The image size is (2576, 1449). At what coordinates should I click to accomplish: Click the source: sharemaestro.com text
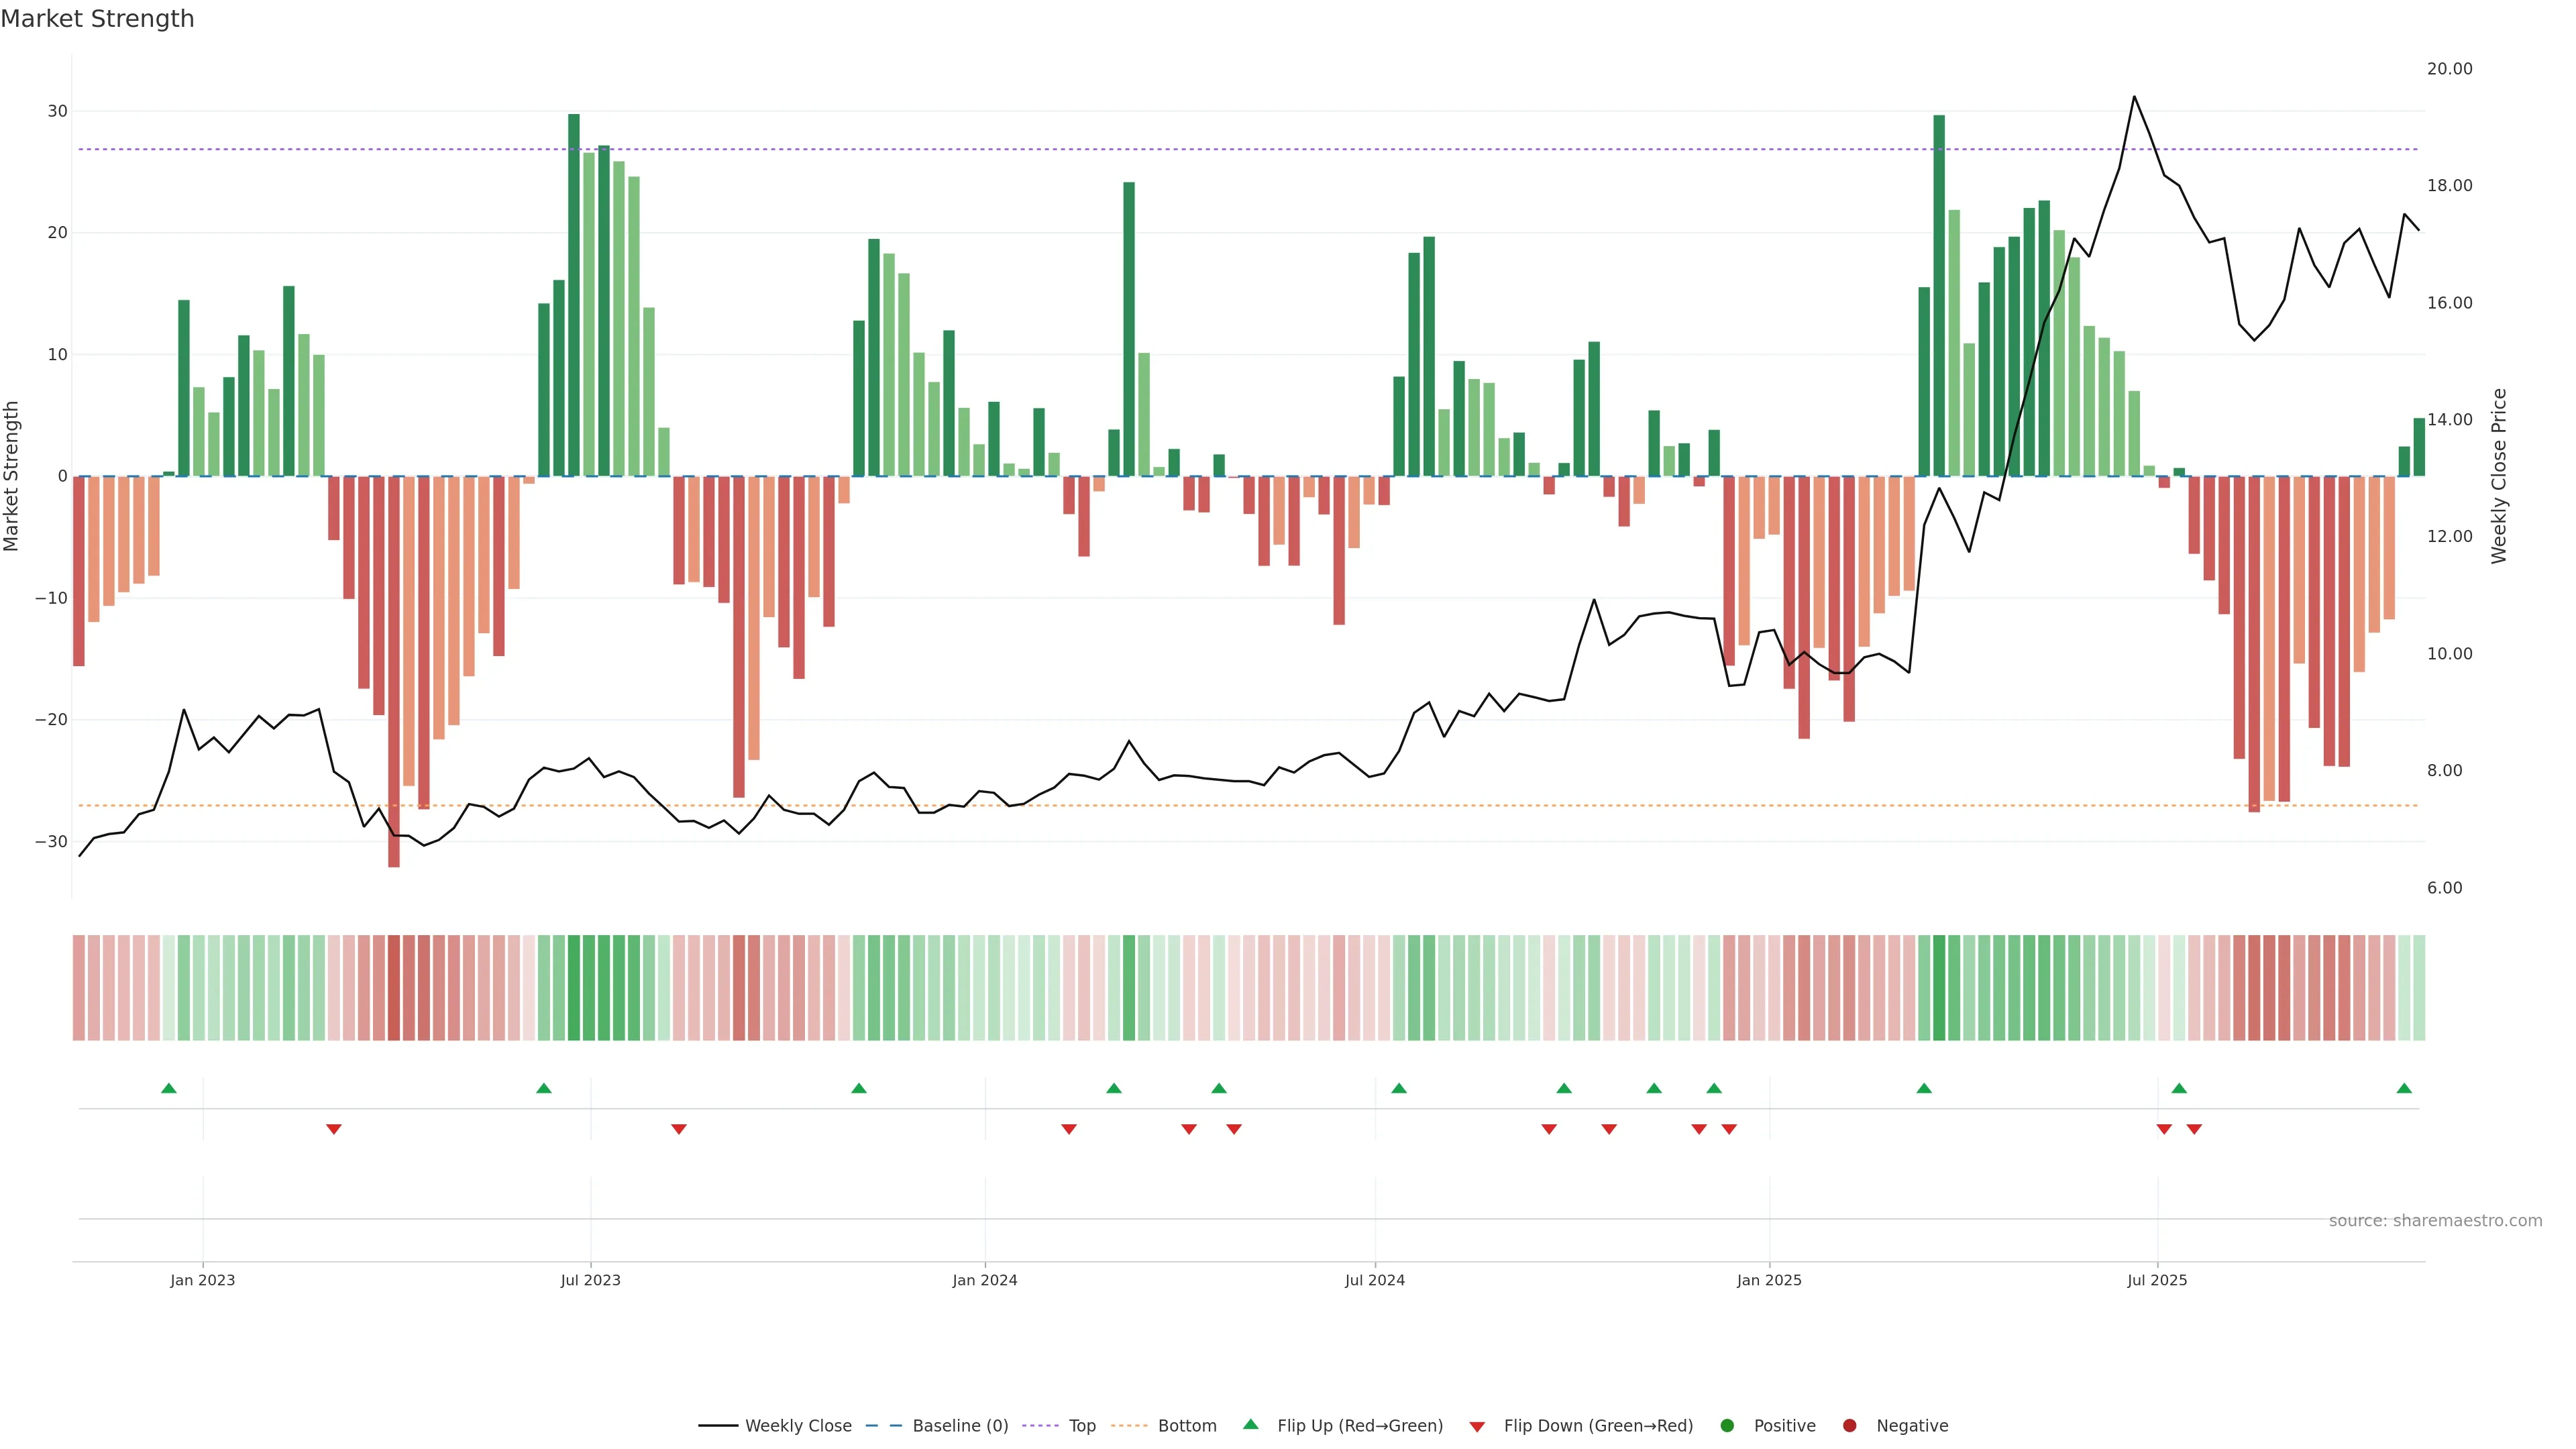coord(2435,1221)
